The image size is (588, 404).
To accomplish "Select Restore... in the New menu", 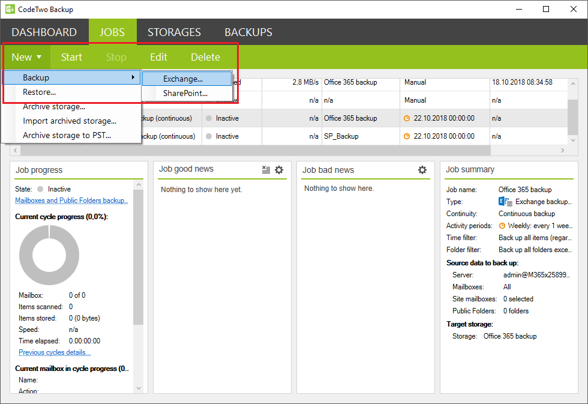I will 71,92.
